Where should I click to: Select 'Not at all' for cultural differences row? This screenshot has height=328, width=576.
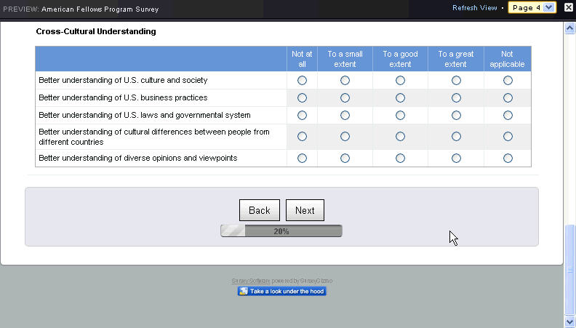coord(302,137)
